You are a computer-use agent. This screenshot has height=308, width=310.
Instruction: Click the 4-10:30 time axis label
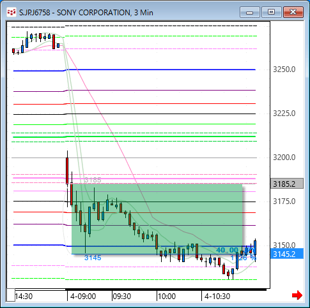click(x=217, y=296)
